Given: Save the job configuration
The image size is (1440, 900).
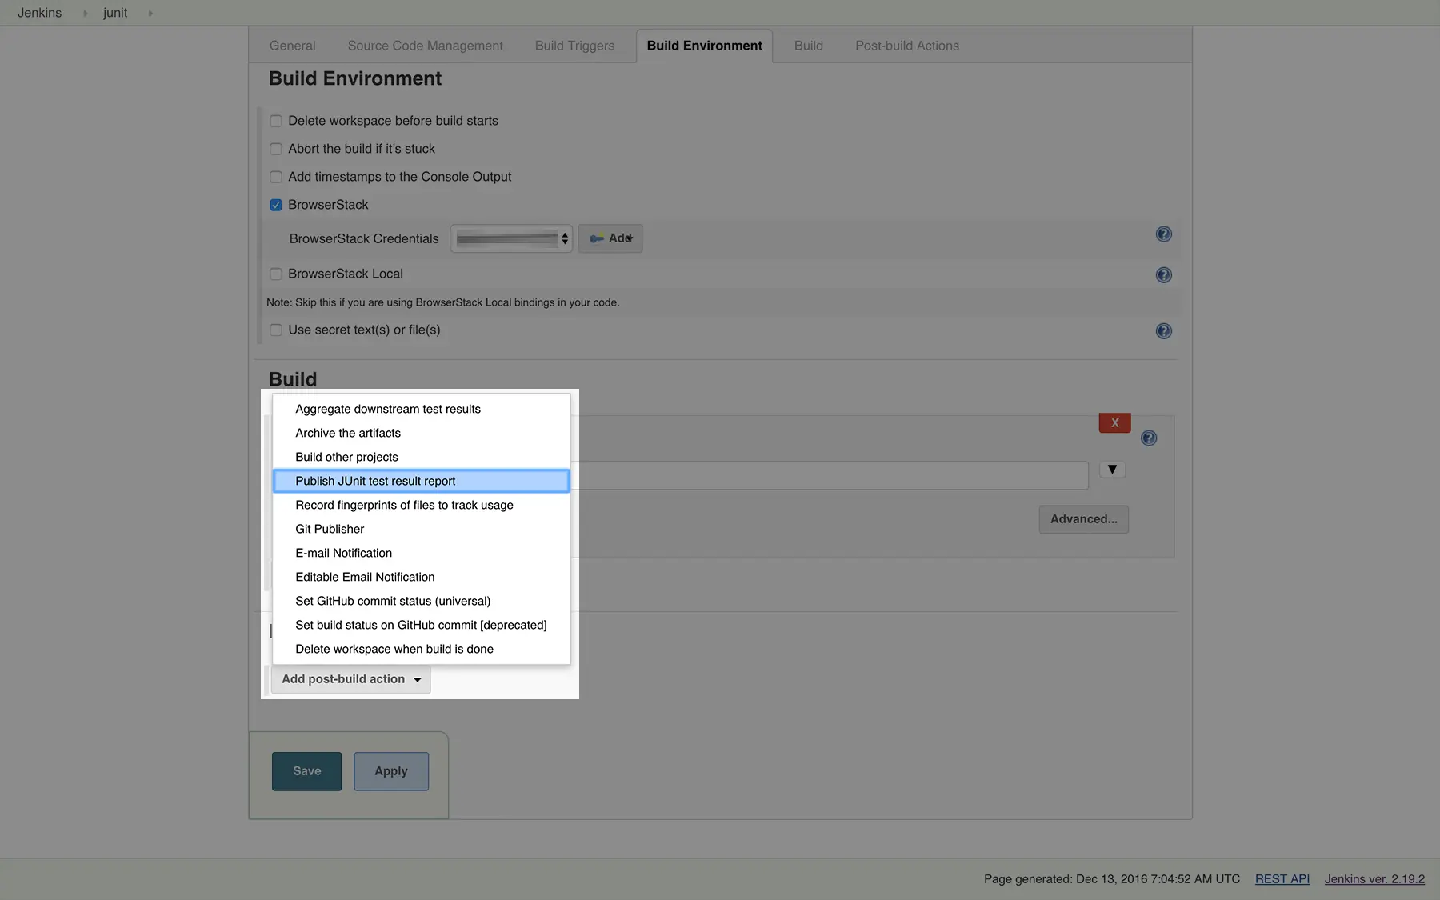Looking at the screenshot, I should click(306, 771).
